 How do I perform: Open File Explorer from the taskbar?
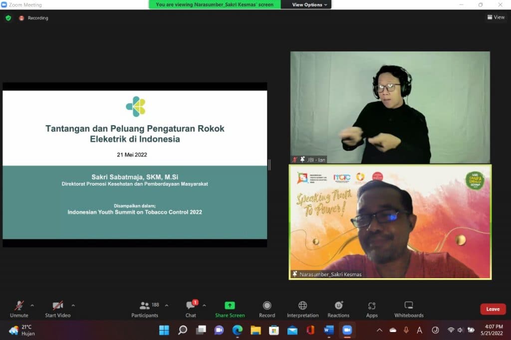pos(255,330)
